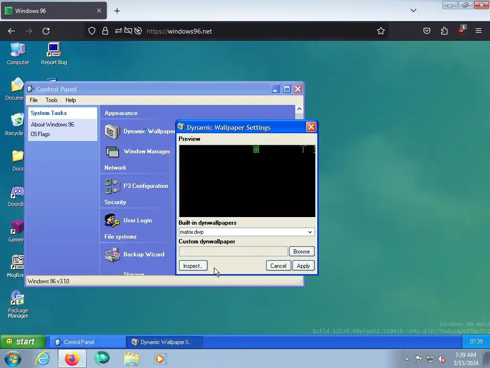Open the Recycle bin desktop icon

(x=15, y=124)
